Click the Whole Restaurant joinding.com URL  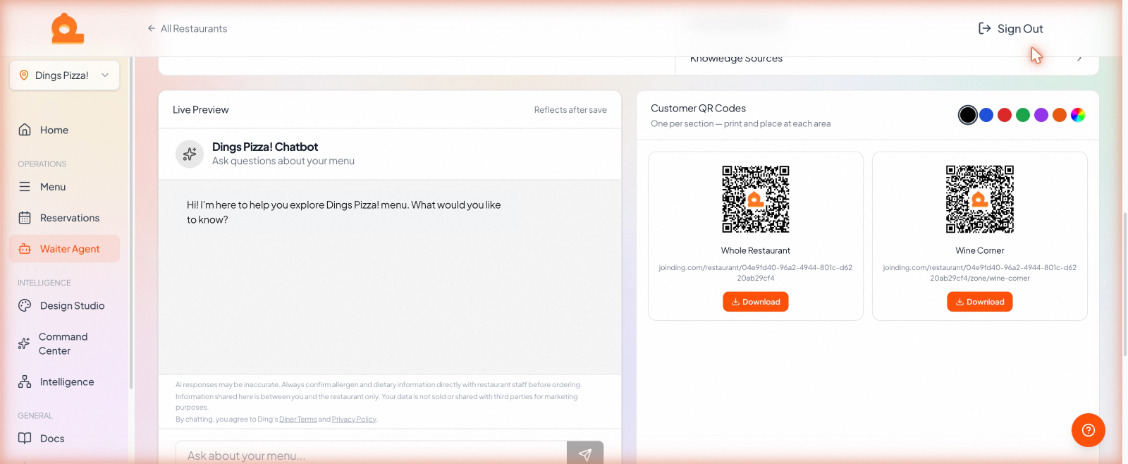[x=756, y=273]
